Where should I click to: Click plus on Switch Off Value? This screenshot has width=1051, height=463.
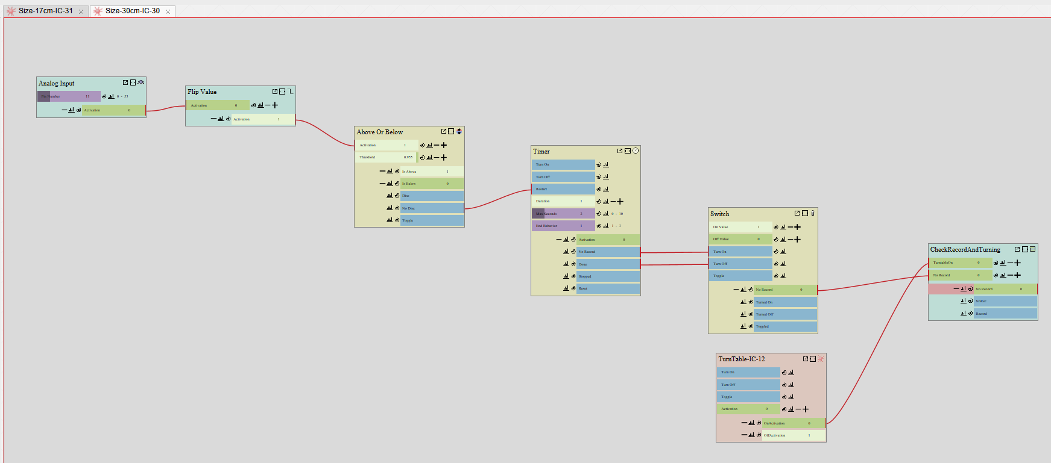click(x=797, y=239)
